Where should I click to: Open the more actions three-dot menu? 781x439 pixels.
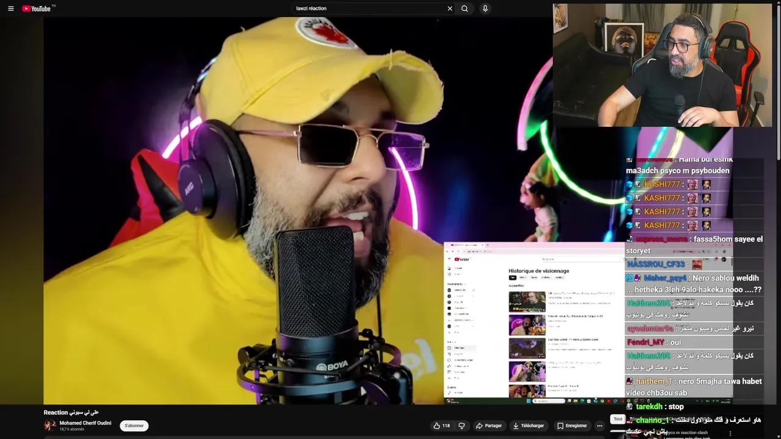pos(600,426)
